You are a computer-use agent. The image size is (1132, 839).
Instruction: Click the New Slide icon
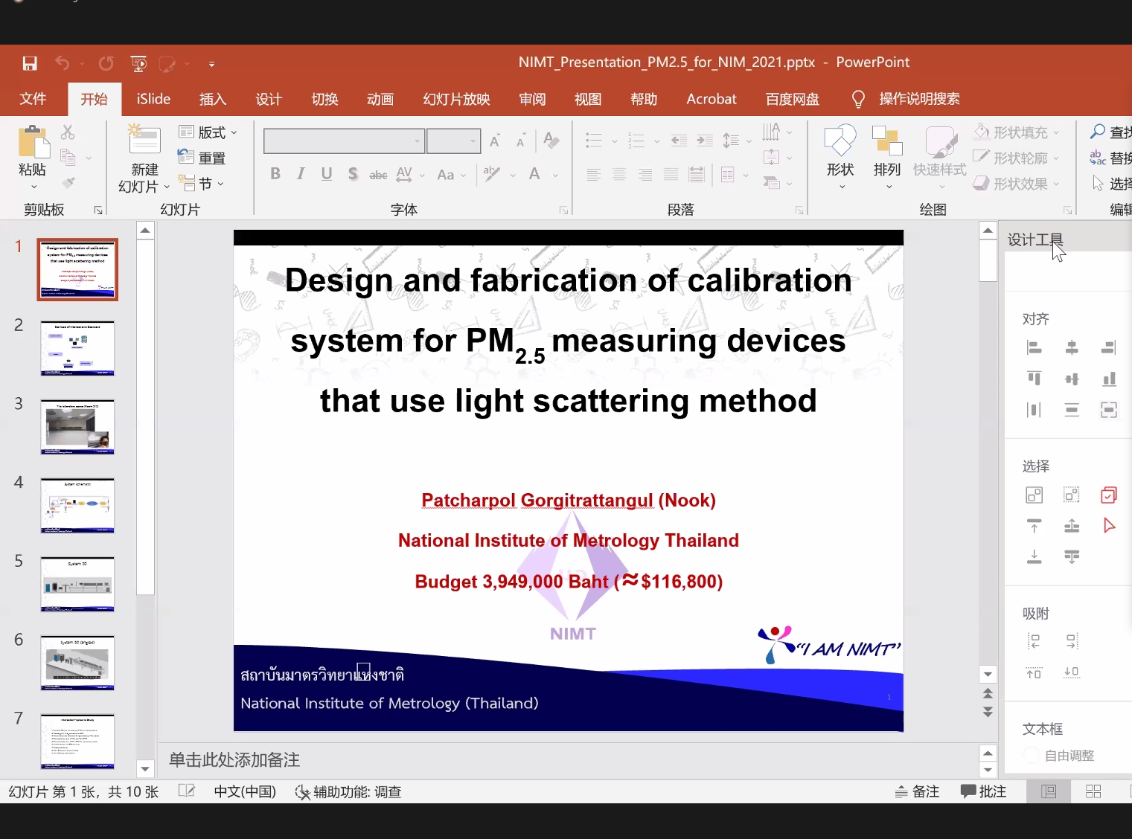pos(144,140)
